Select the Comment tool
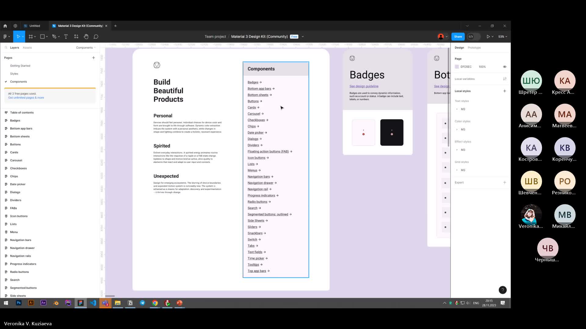 pos(96,37)
